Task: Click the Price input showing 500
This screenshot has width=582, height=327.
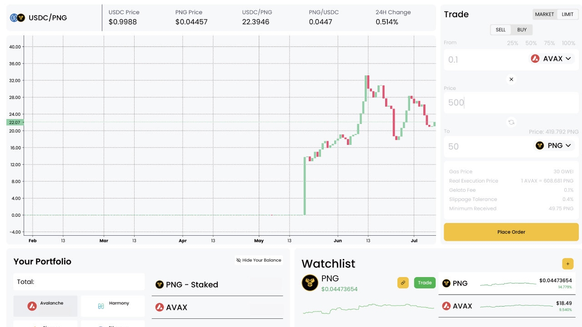Action: 511,103
